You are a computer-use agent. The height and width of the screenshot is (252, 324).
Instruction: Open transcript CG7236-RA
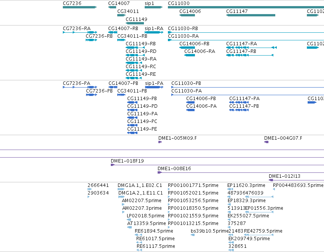coord(80,32)
